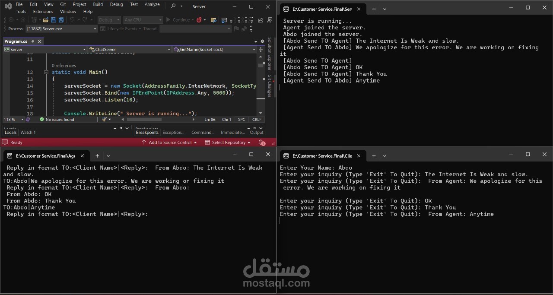Image resolution: width=553 pixels, height=295 pixels.
Task: Click the Save All icon in toolbar
Action: pos(61,20)
